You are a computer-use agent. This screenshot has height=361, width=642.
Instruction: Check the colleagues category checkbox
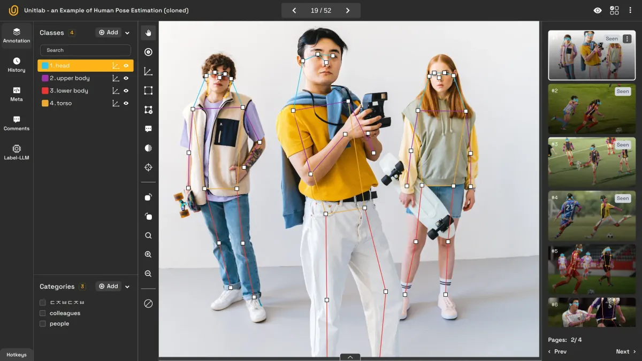pyautogui.click(x=43, y=313)
